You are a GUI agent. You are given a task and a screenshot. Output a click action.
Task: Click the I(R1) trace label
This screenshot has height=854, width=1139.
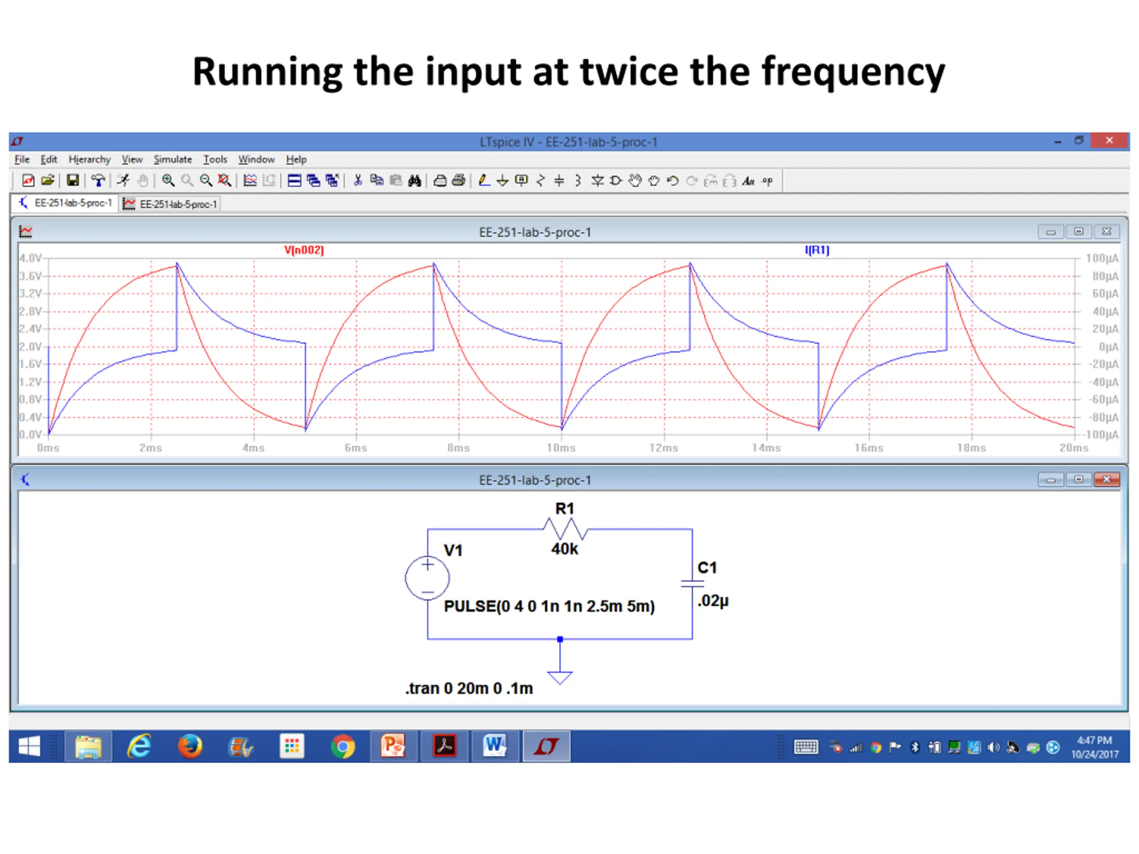coord(817,250)
